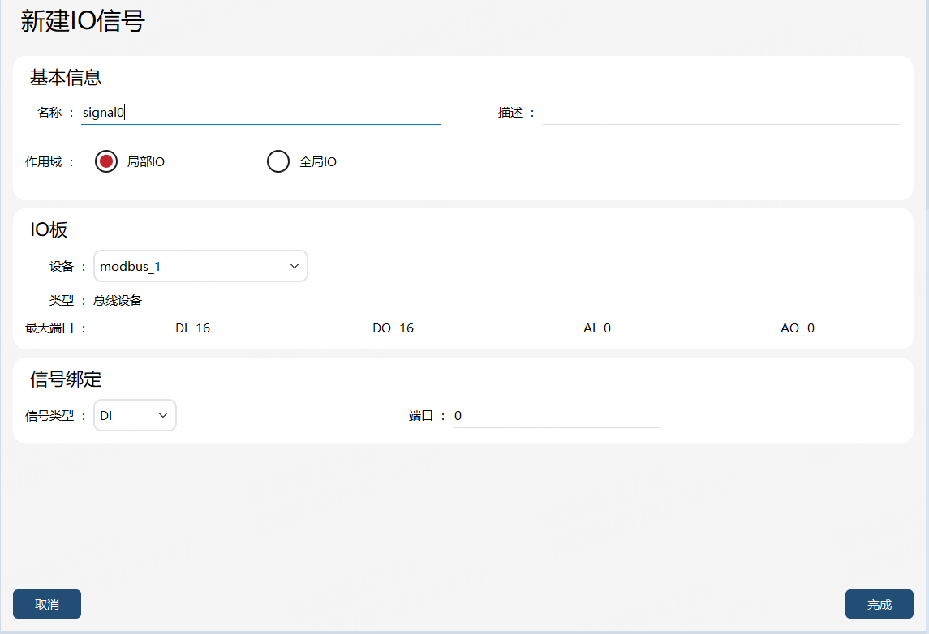Screen dimensions: 929x634
Task: Select the 局部IO radio button
Action: click(106, 161)
